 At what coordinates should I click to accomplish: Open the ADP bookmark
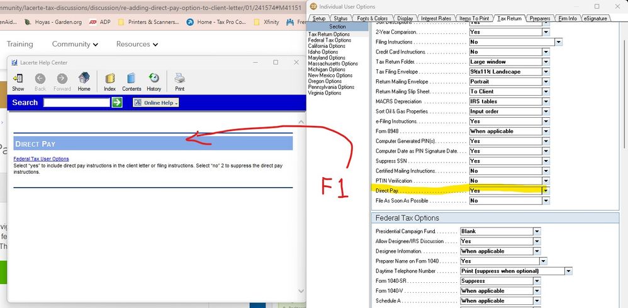101,21
